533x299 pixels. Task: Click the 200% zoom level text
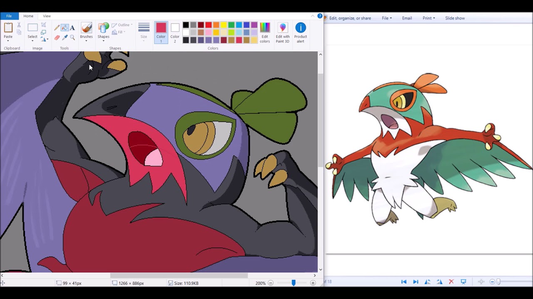[261, 283]
